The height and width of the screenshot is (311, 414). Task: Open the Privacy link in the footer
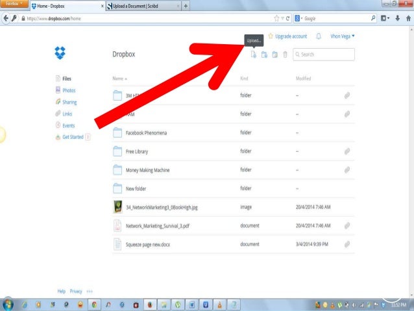click(x=76, y=291)
